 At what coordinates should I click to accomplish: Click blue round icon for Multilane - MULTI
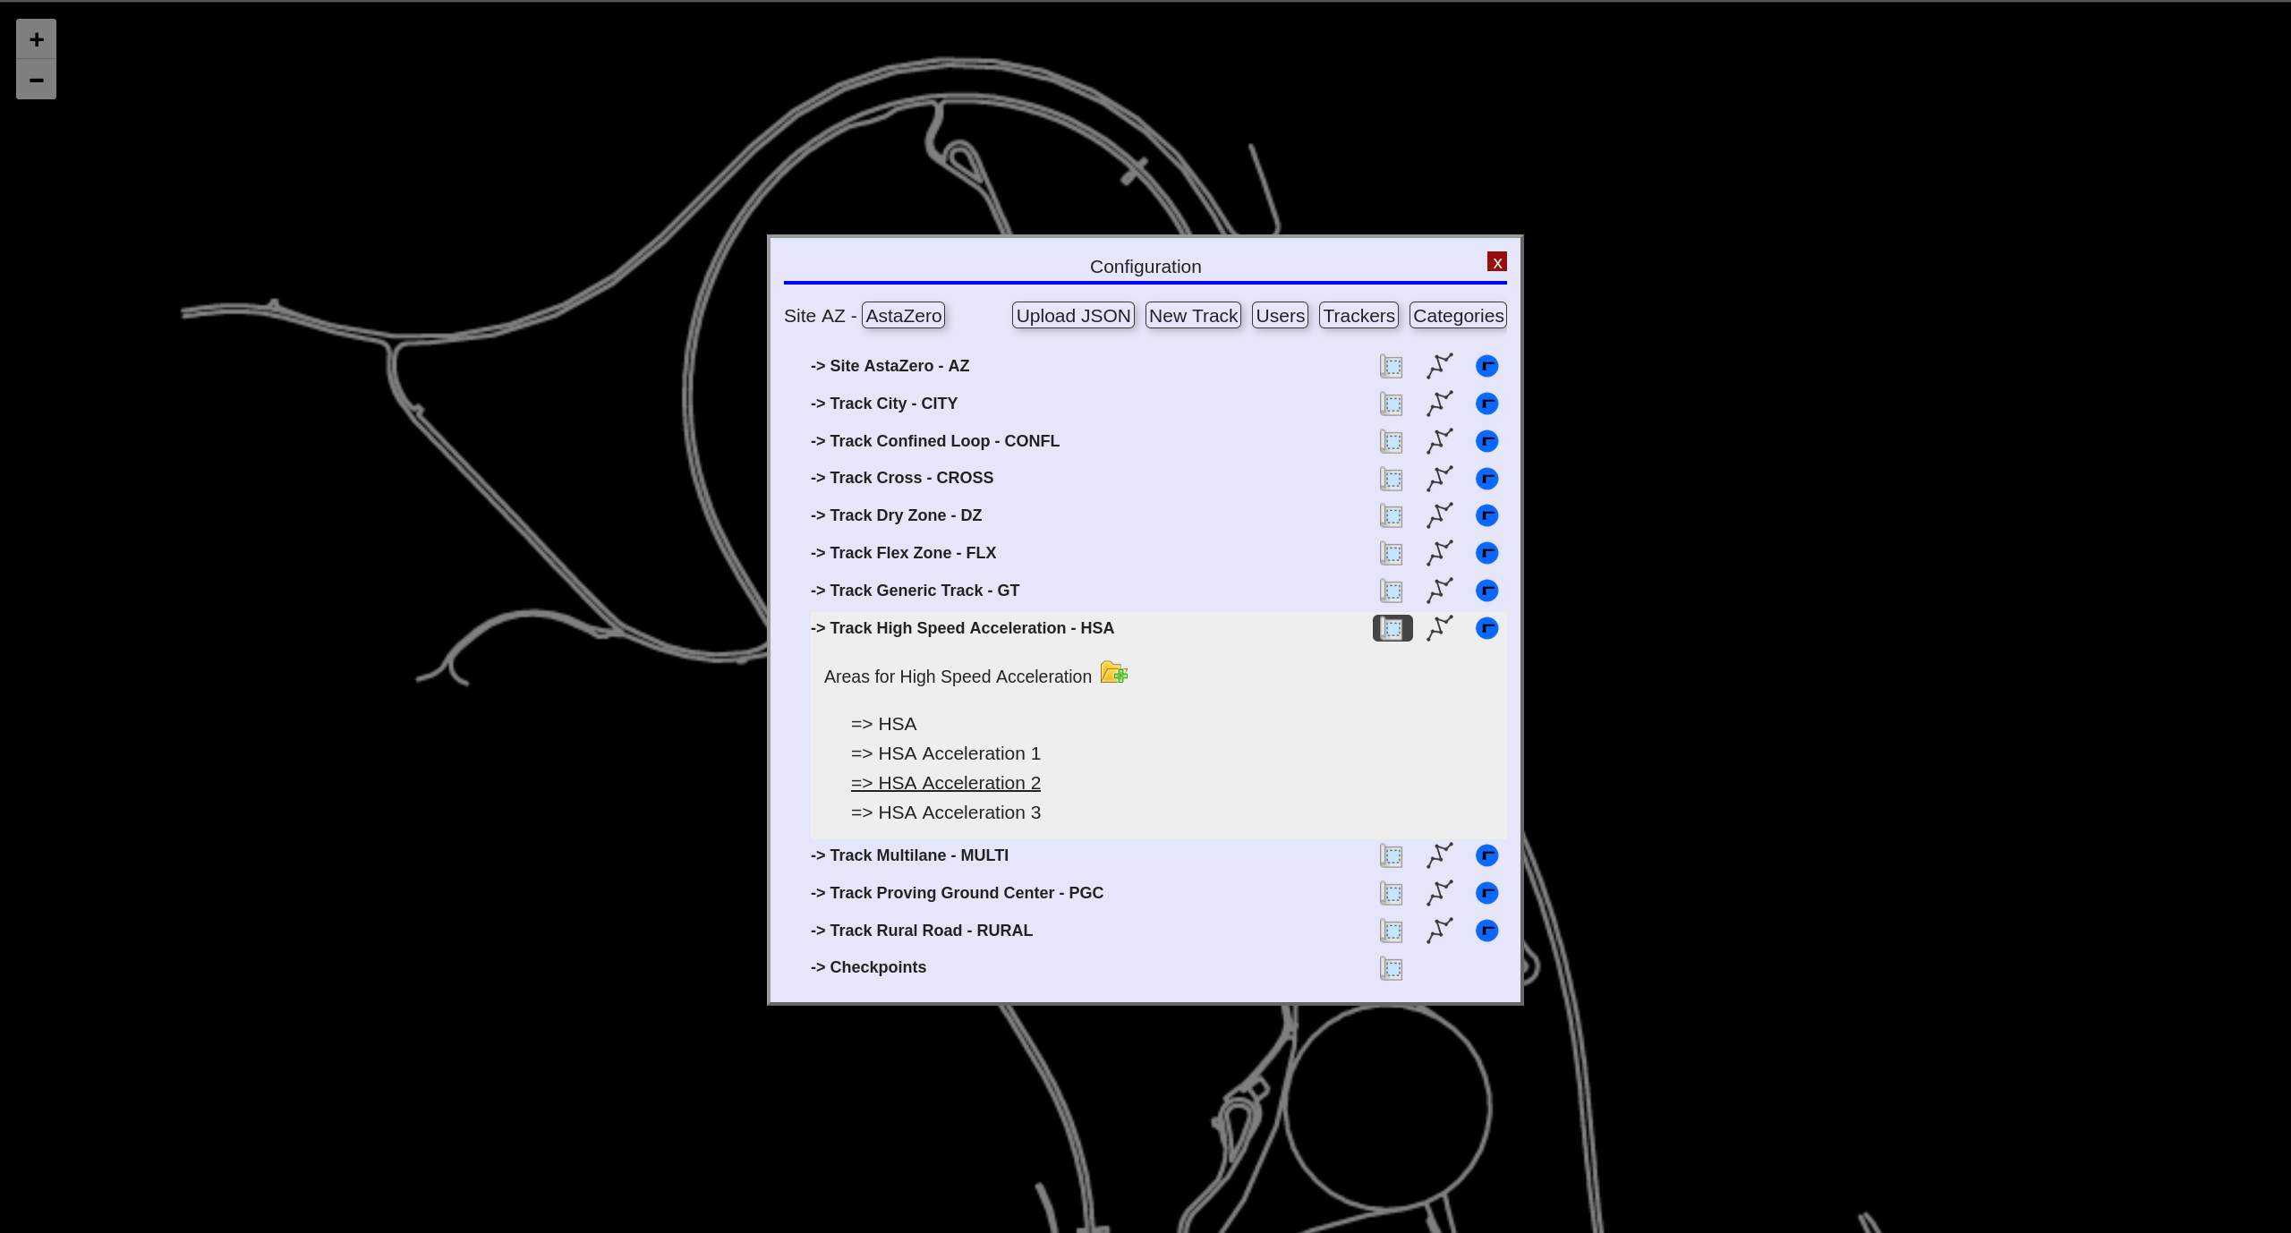(x=1486, y=855)
